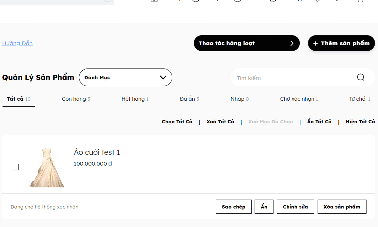Click the plus icon on Thêm sản phẩm
The width and height of the screenshot is (378, 227).
pos(315,43)
